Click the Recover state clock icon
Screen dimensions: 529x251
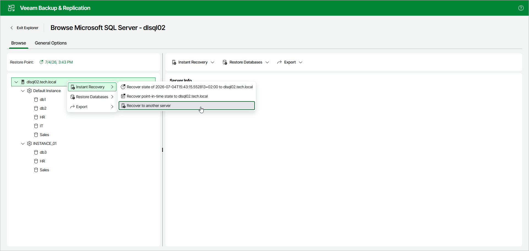coord(123,87)
